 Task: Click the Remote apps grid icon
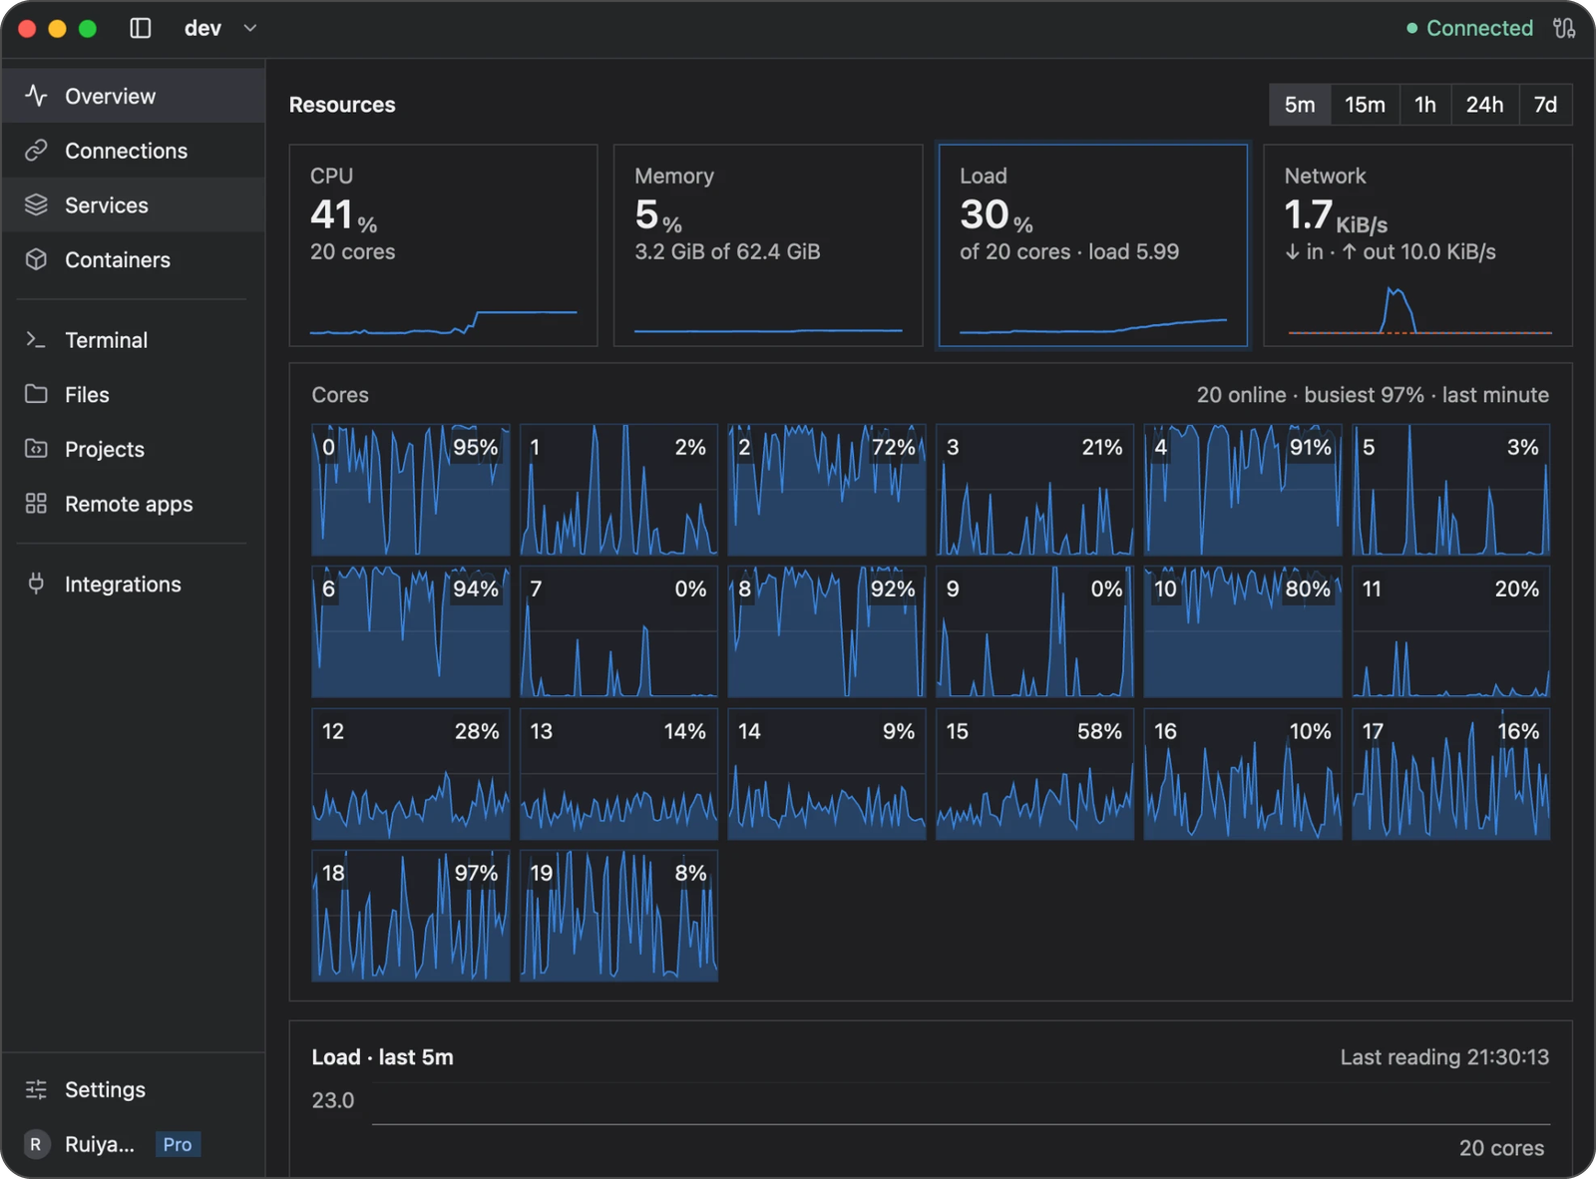coord(36,504)
